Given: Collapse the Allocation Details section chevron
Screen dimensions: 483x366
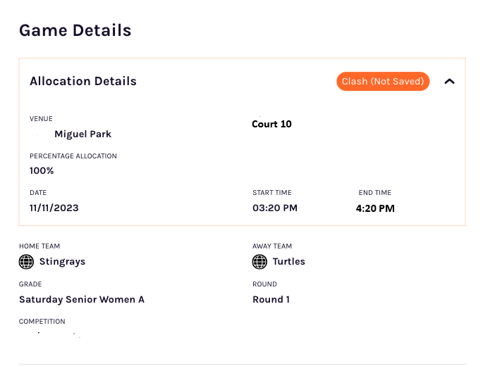Looking at the screenshot, I should click(x=449, y=82).
